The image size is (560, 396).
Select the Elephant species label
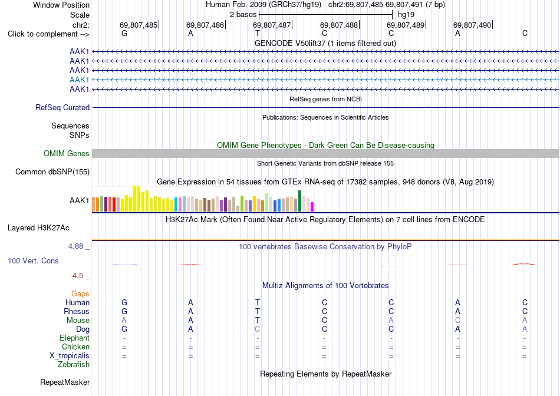74,338
